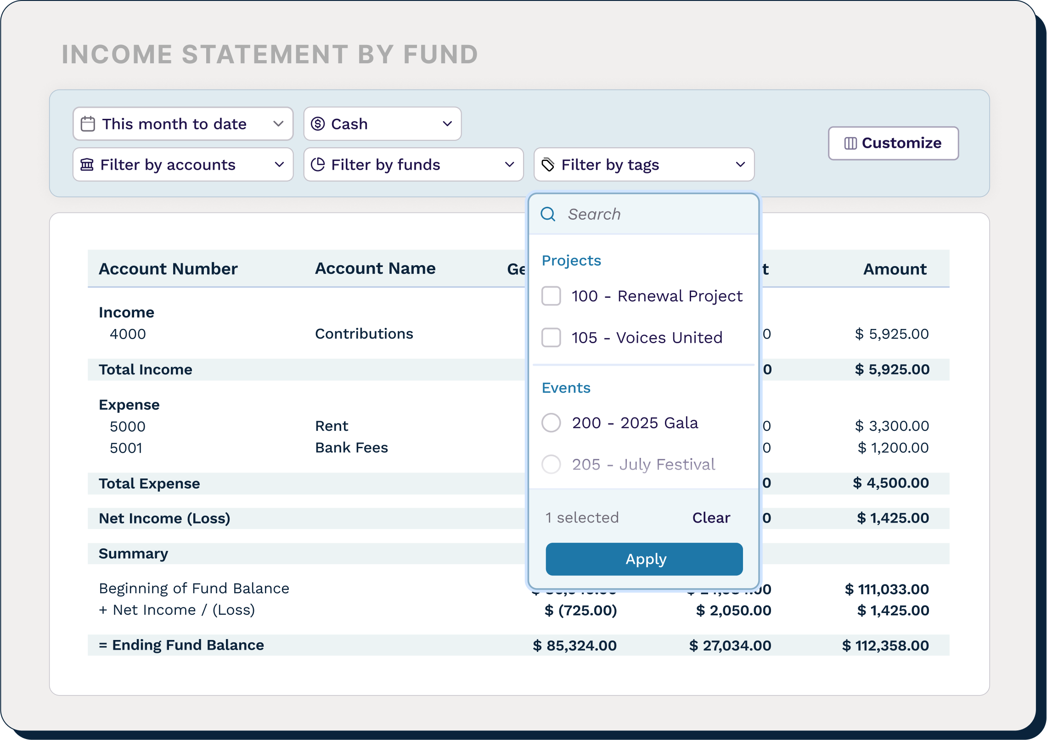Click the Income section heading

point(126,312)
